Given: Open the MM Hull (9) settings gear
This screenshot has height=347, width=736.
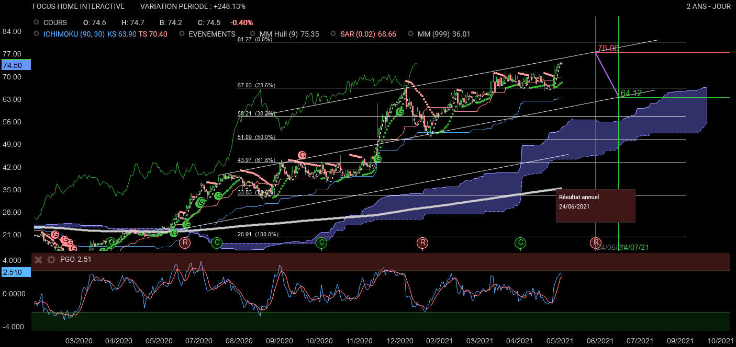Looking at the screenshot, I should (253, 34).
